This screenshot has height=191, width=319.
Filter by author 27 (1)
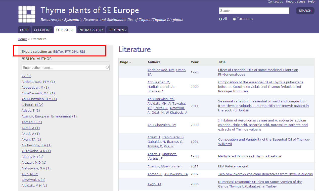[26, 76]
